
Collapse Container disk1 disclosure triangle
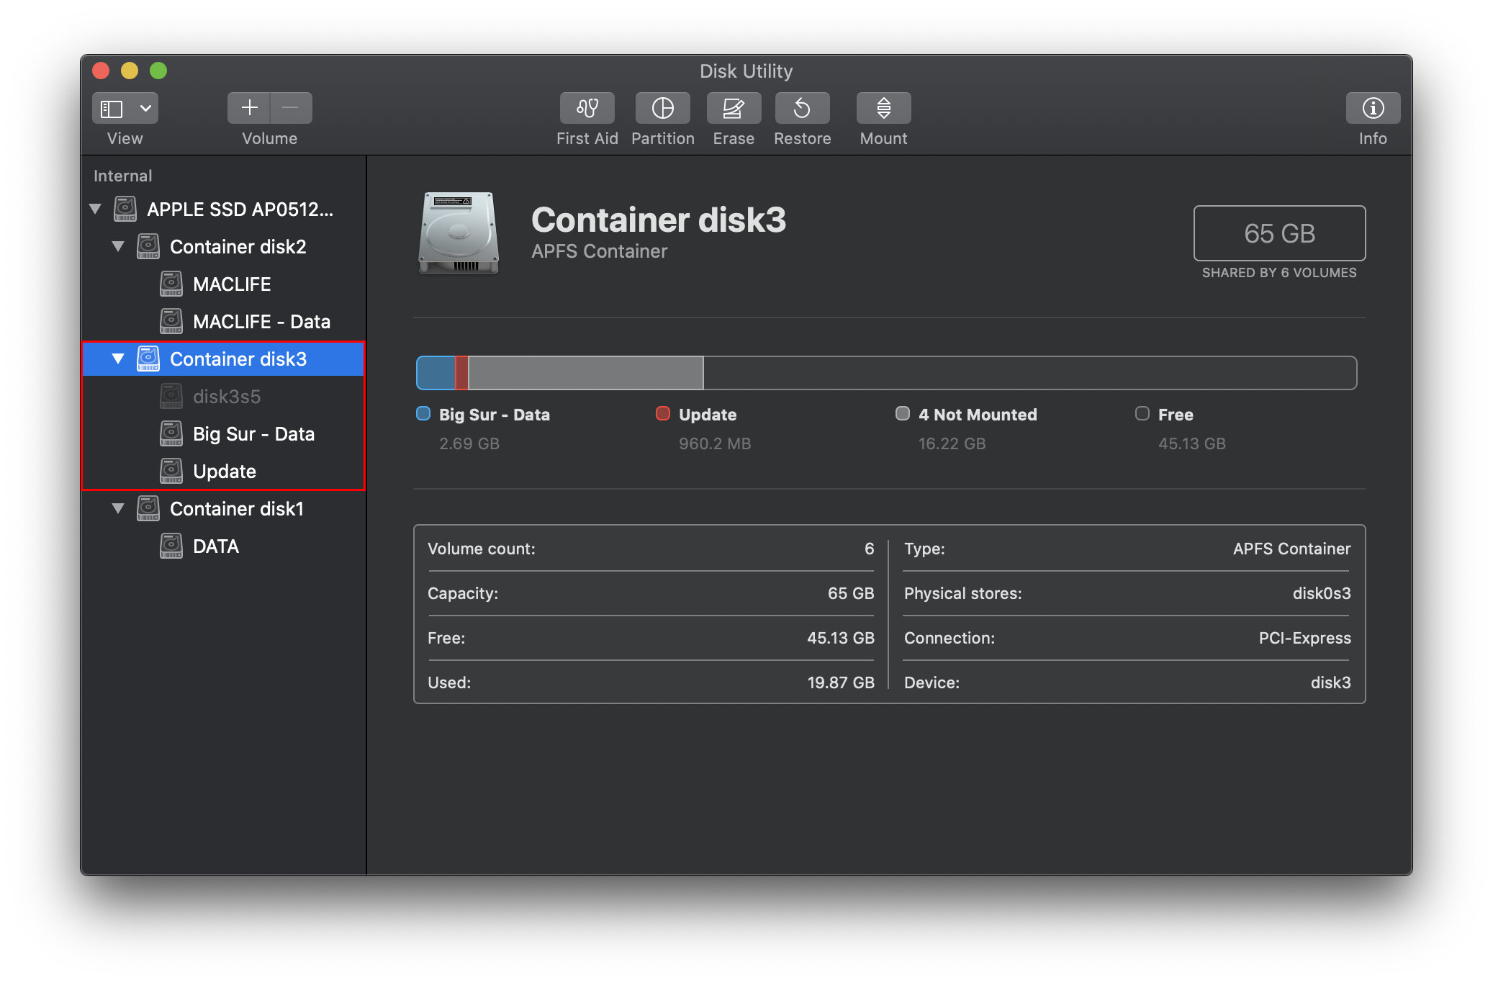[118, 509]
